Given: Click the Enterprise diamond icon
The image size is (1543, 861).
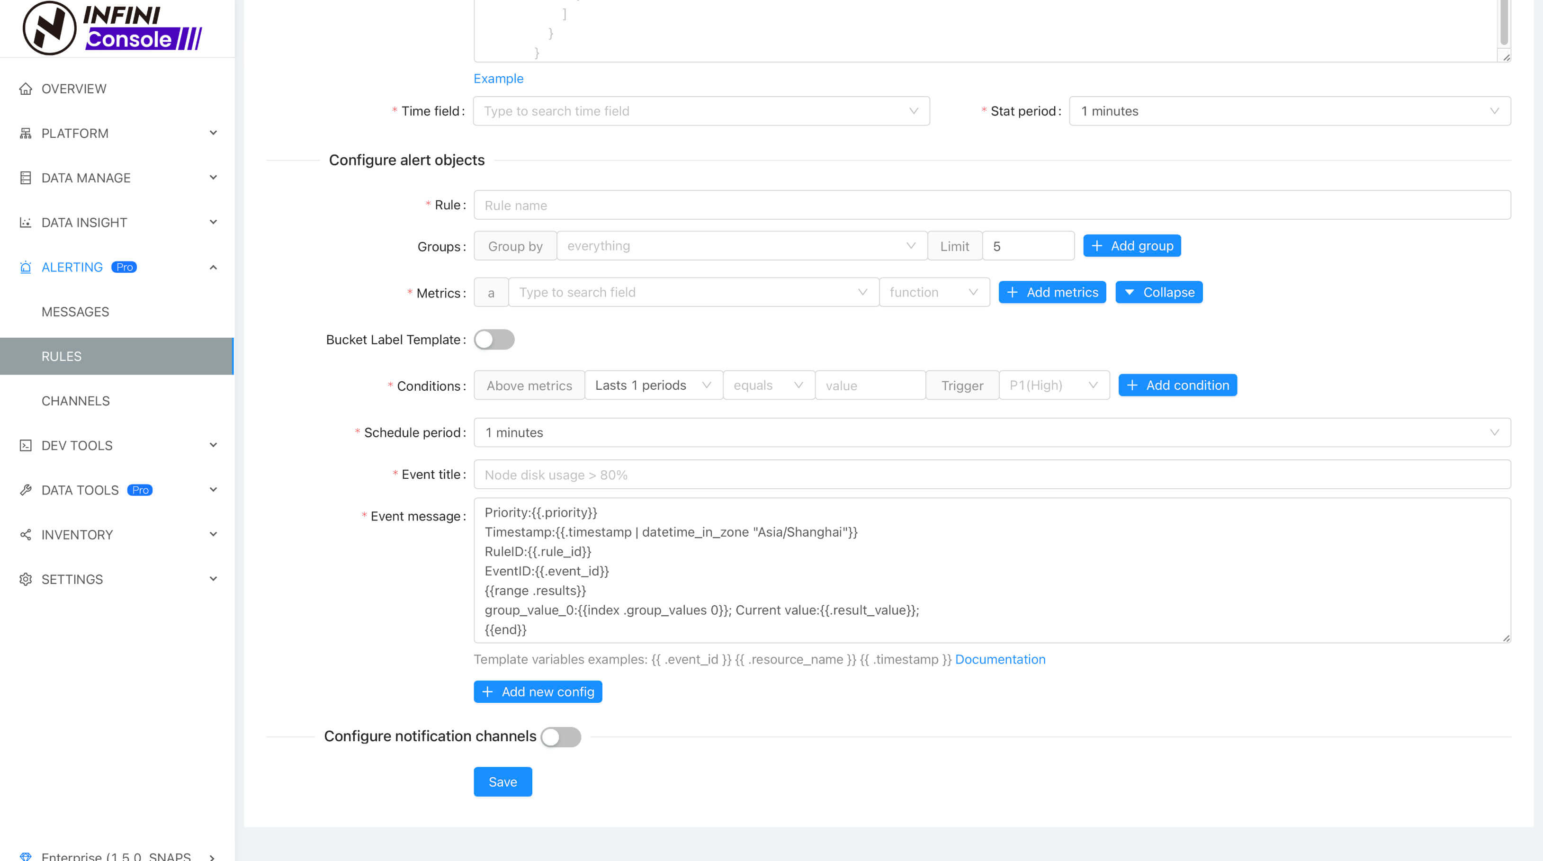Looking at the screenshot, I should click(x=25, y=856).
